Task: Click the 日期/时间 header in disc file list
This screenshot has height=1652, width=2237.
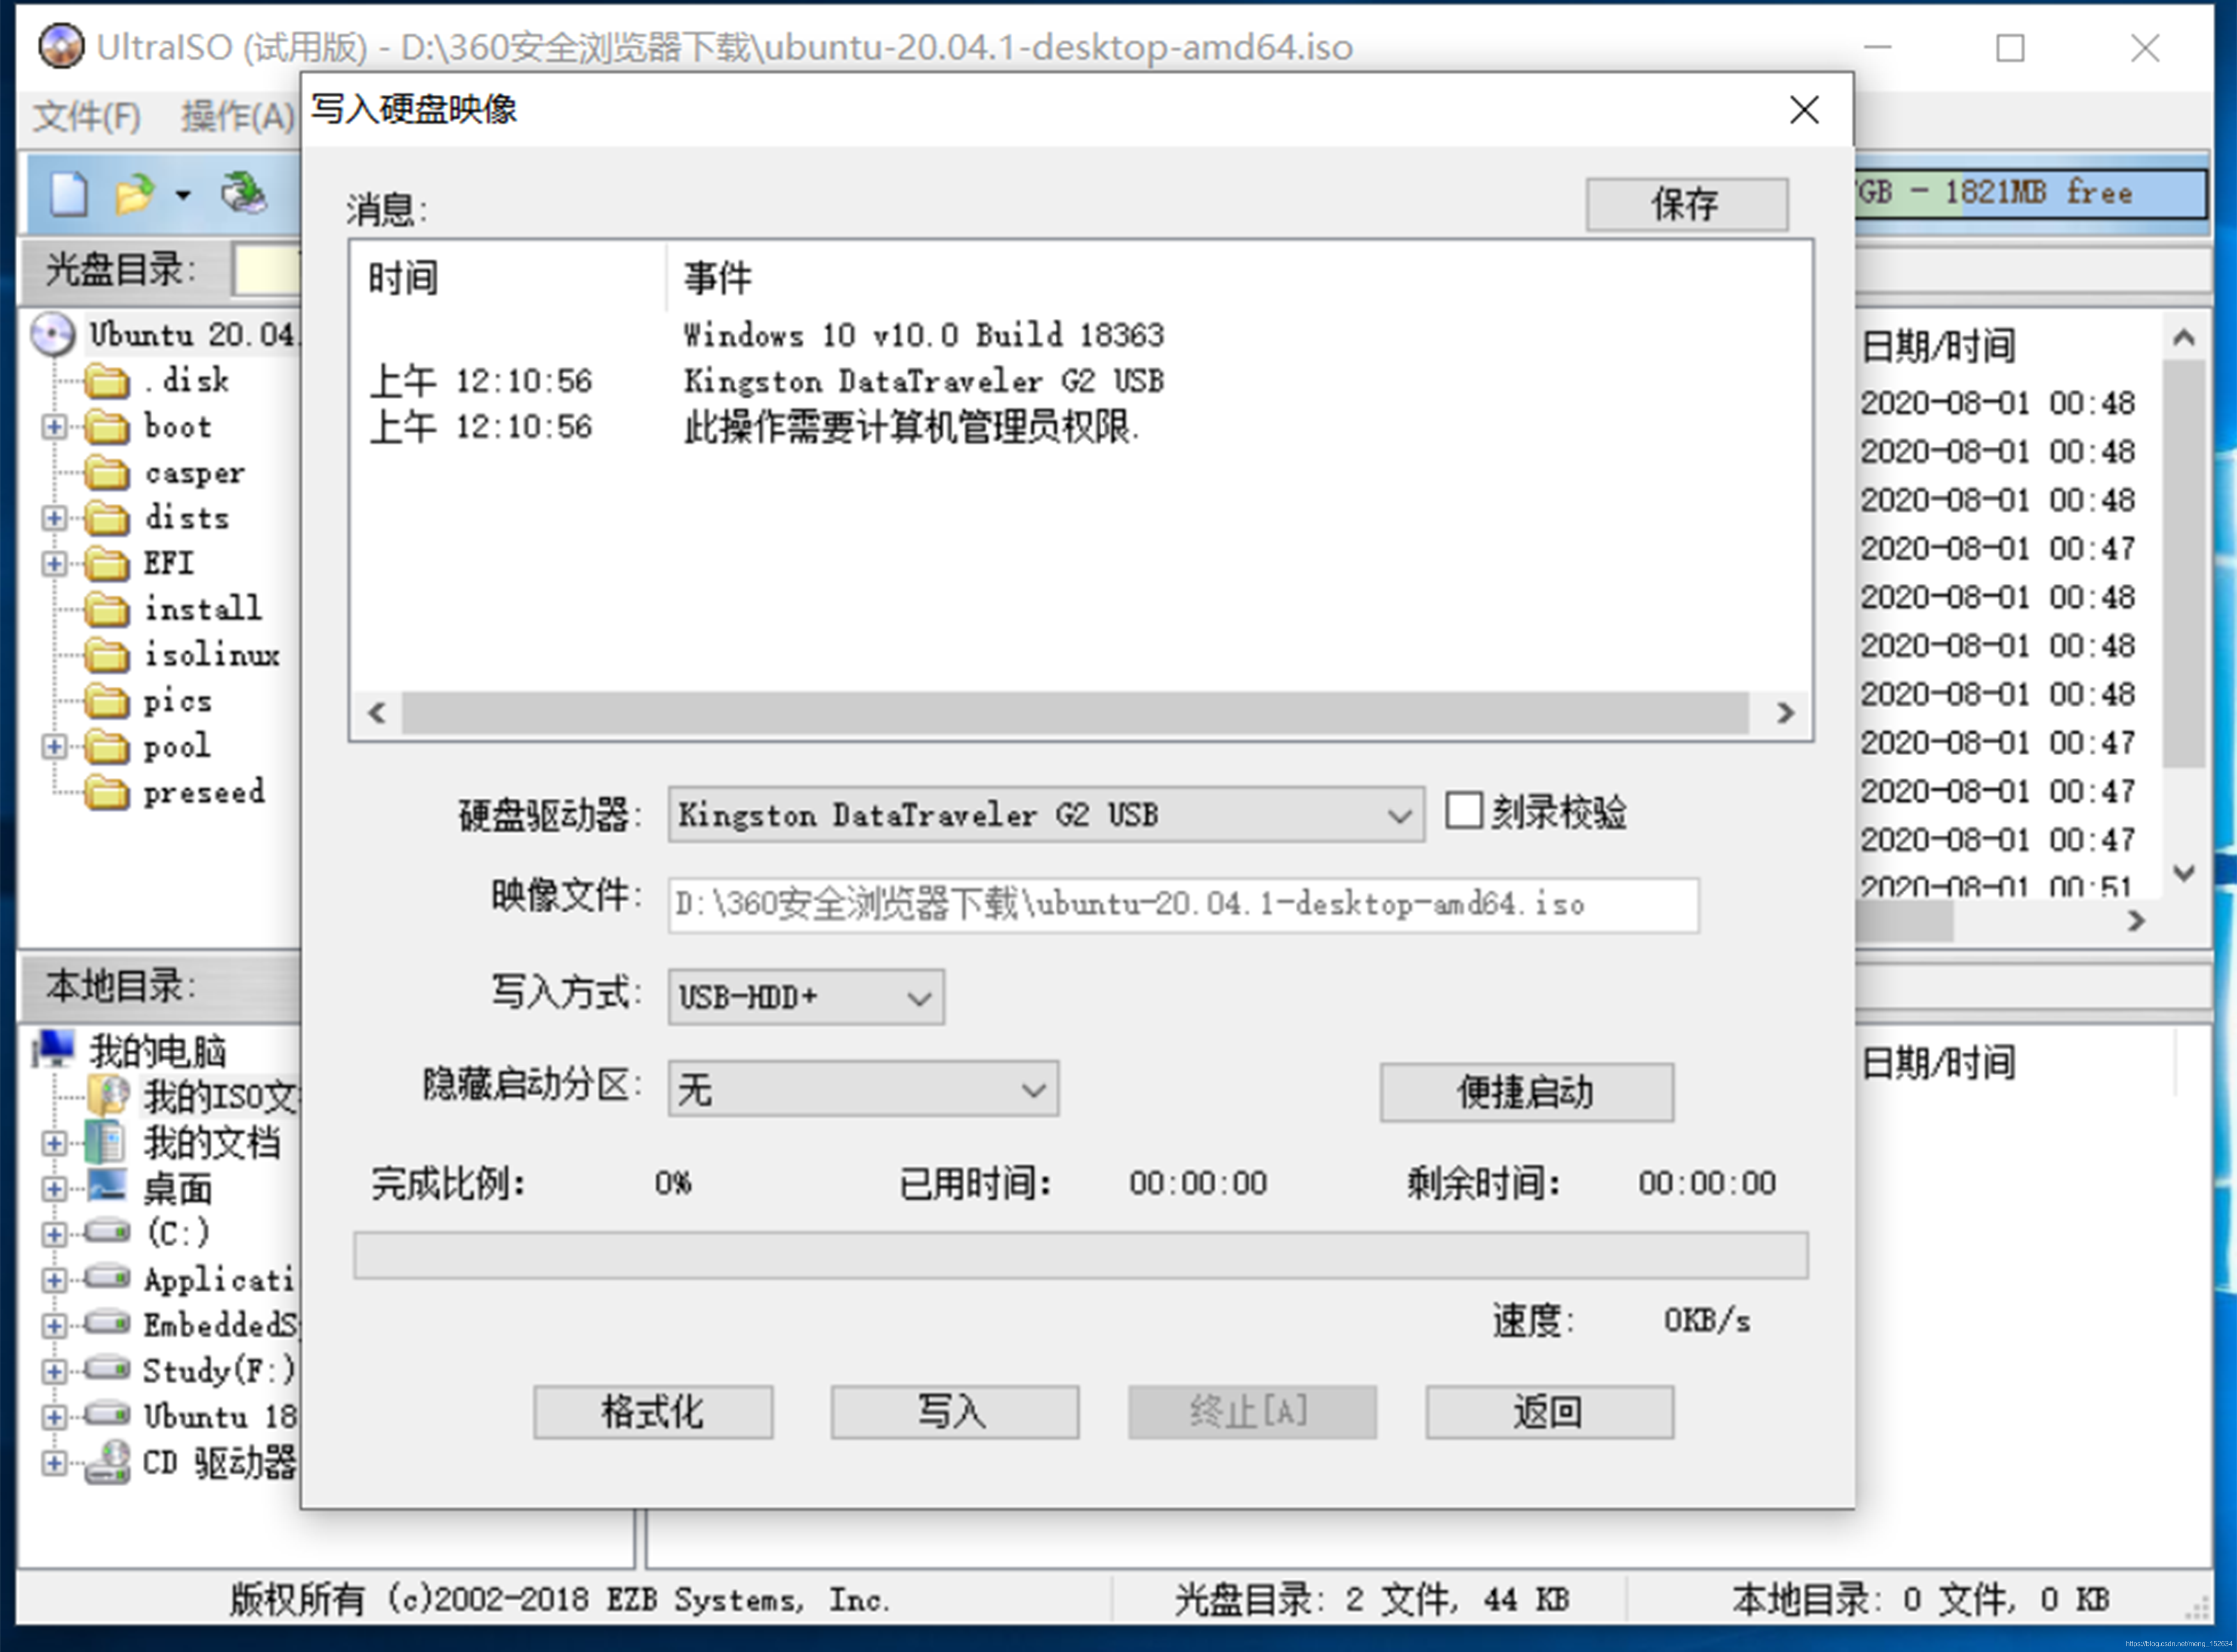Action: [1938, 345]
